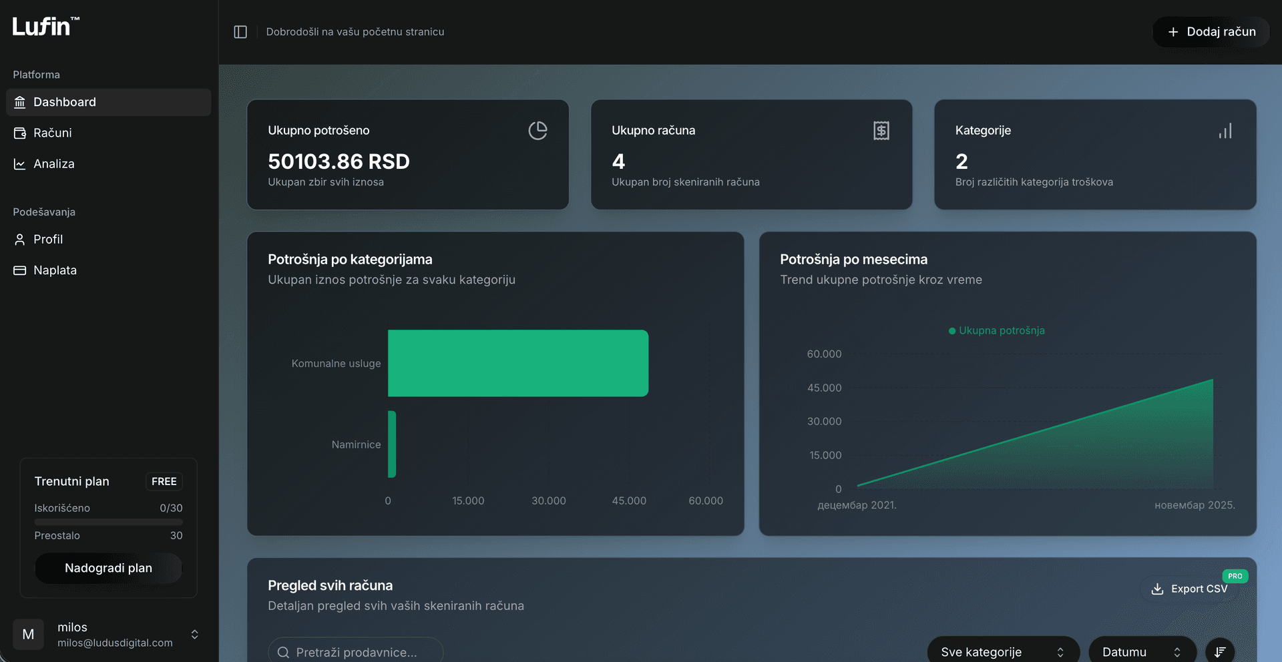Click the Iskorišćeno usage progress bar

[108, 522]
